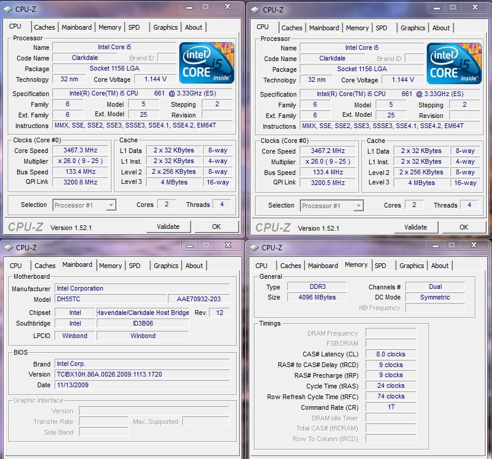Open Memory tab in top-right window
The width and height of the screenshot is (492, 459).
[x=357, y=28]
